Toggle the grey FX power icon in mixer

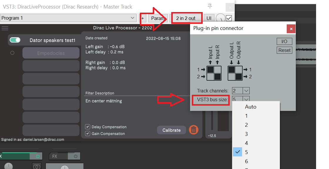75,156
